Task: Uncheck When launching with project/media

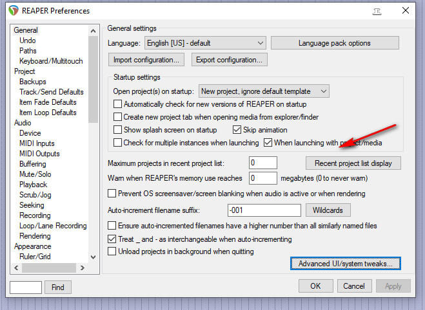Action: 268,142
